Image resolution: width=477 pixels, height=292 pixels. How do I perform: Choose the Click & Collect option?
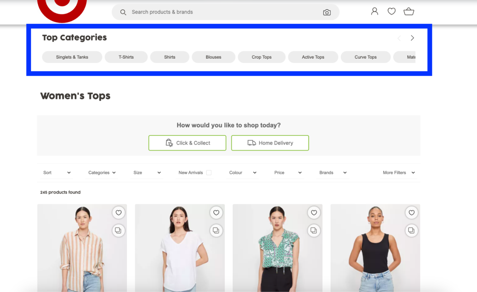[187, 143]
